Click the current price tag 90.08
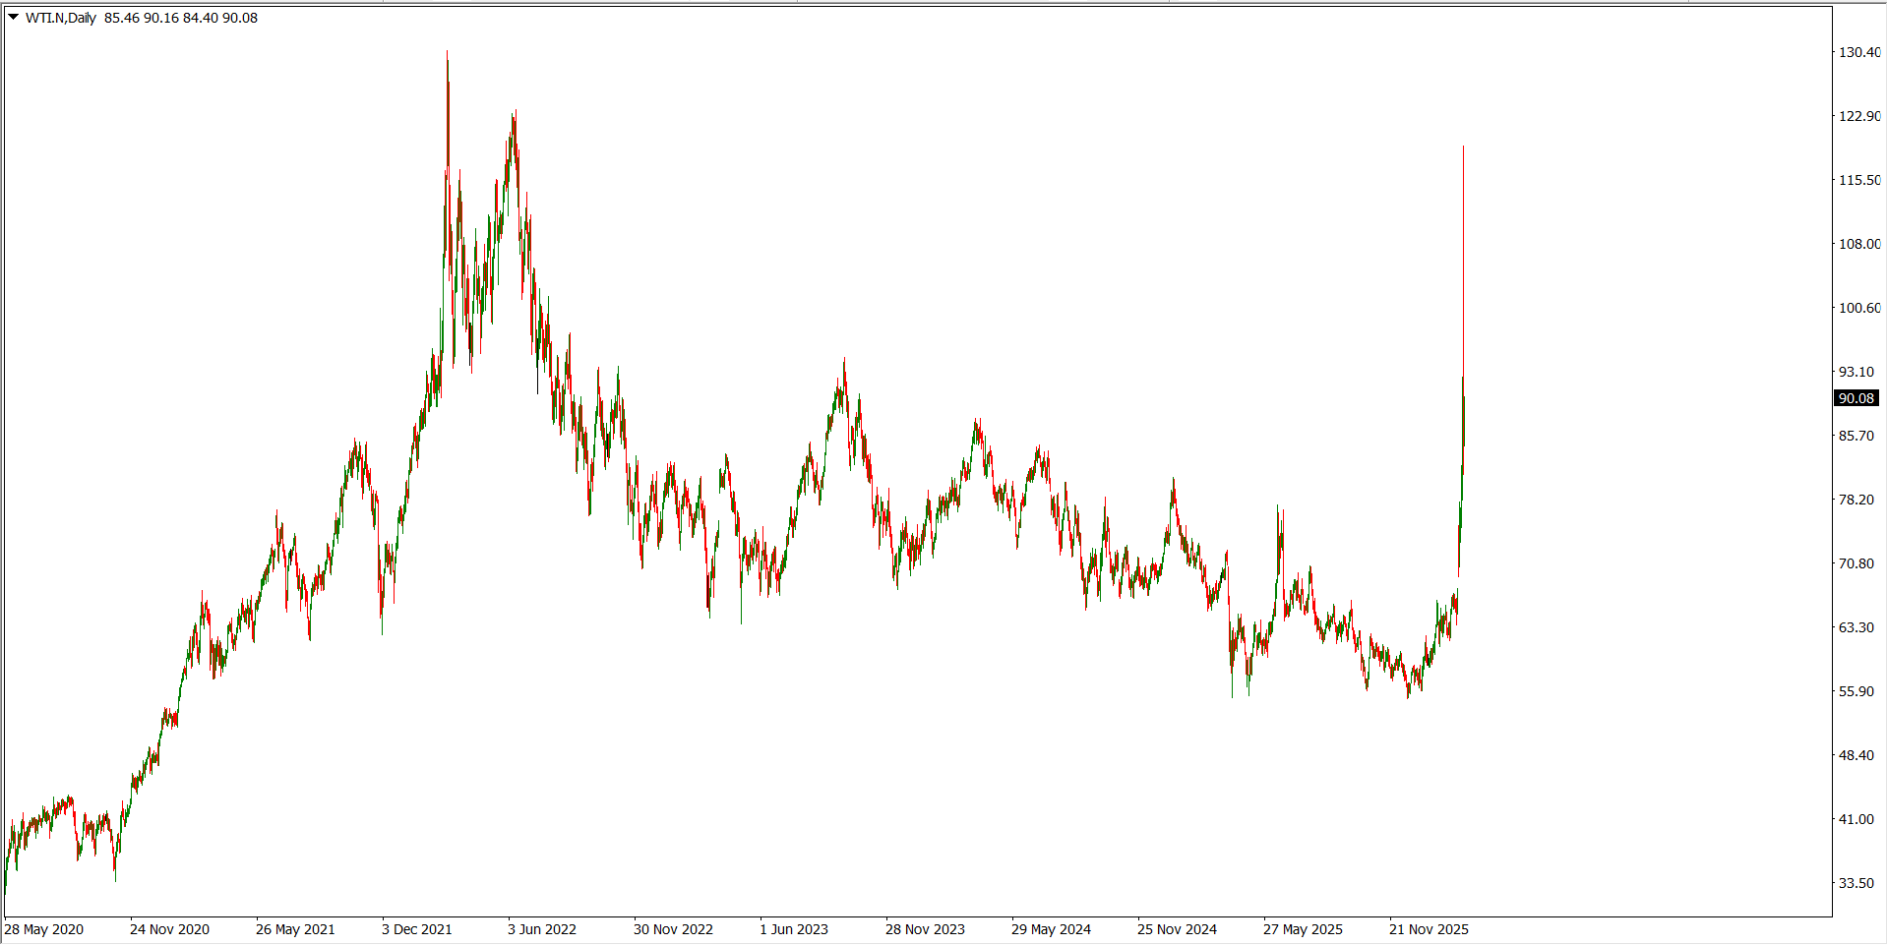 point(1857,398)
